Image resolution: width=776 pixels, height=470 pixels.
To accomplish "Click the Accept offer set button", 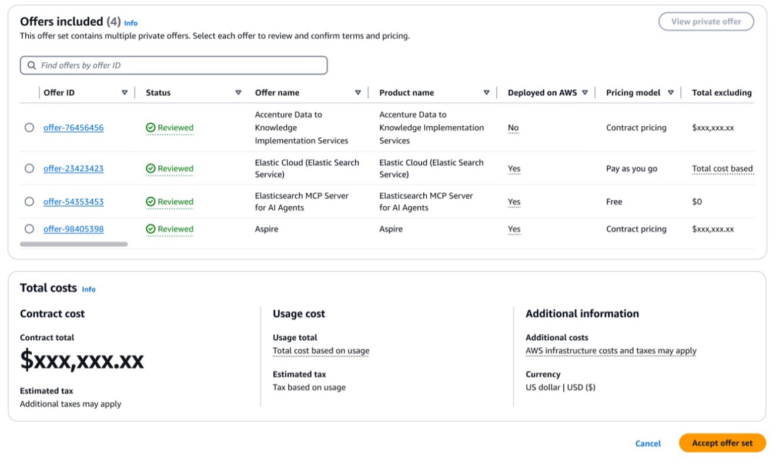I will [722, 443].
